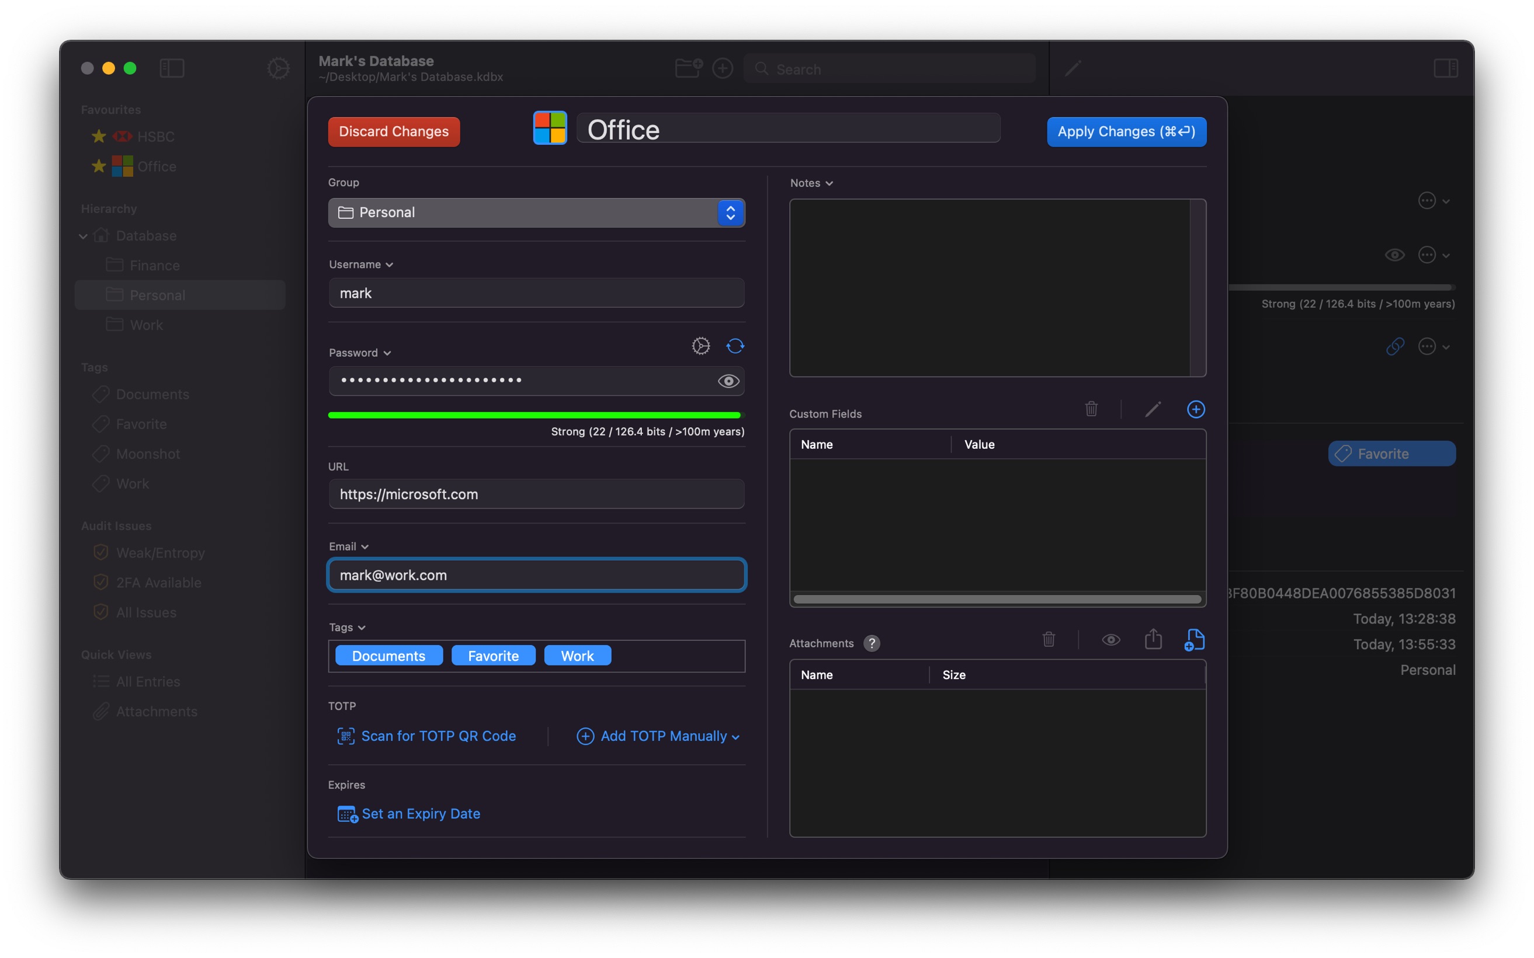Click the share attachment icon

[1153, 639]
